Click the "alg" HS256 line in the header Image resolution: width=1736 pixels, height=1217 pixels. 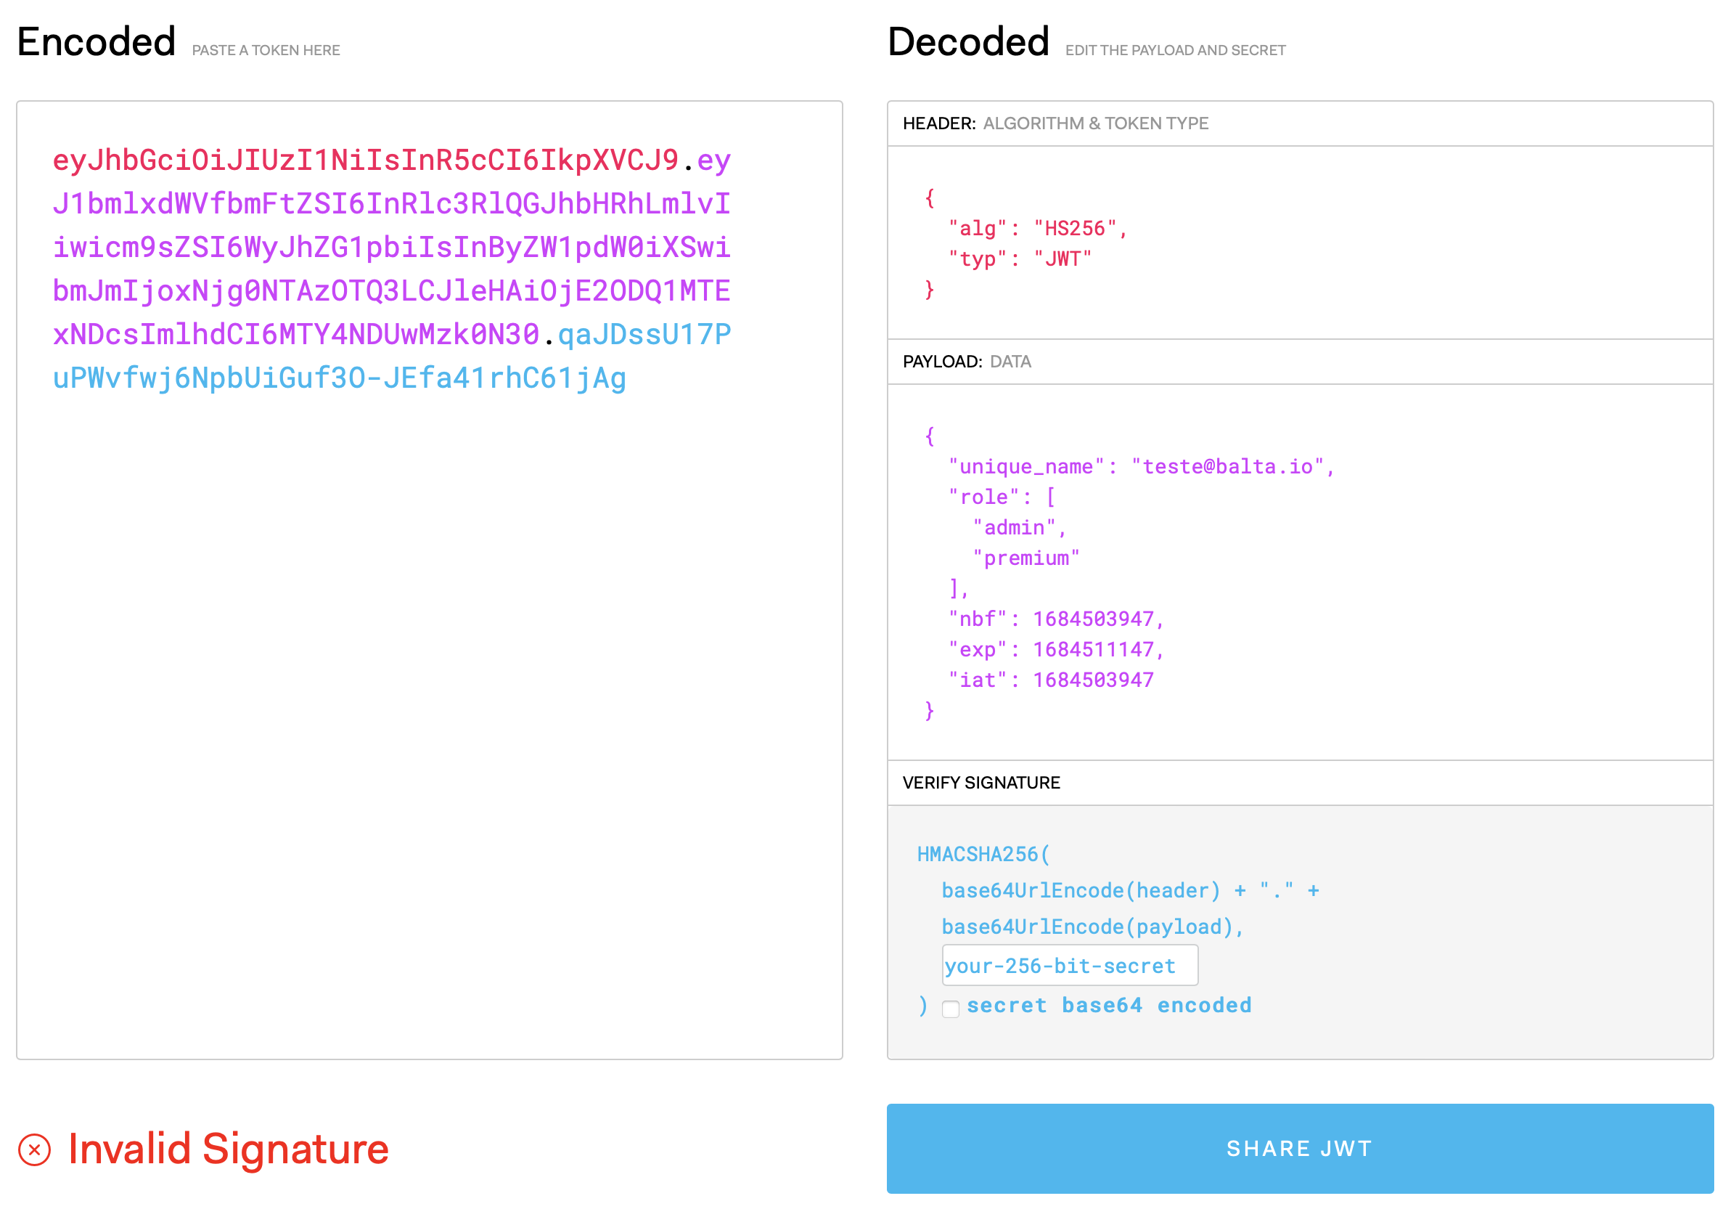point(1037,229)
